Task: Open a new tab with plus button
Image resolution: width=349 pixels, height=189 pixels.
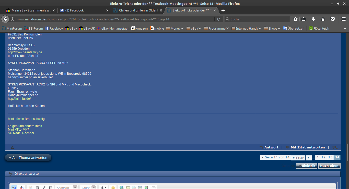Action: (223, 10)
